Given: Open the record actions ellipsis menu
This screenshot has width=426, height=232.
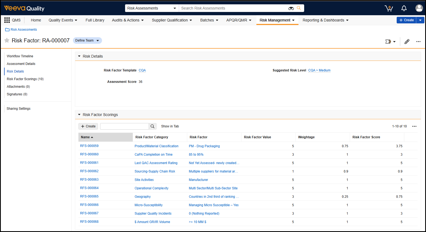Looking at the screenshot, I should [x=418, y=42].
